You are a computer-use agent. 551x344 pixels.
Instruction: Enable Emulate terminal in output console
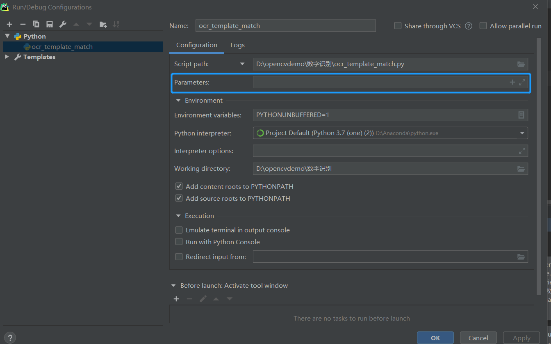coord(179,230)
